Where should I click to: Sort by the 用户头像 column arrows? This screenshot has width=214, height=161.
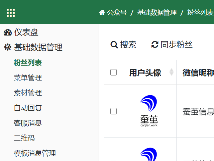(x=172, y=72)
